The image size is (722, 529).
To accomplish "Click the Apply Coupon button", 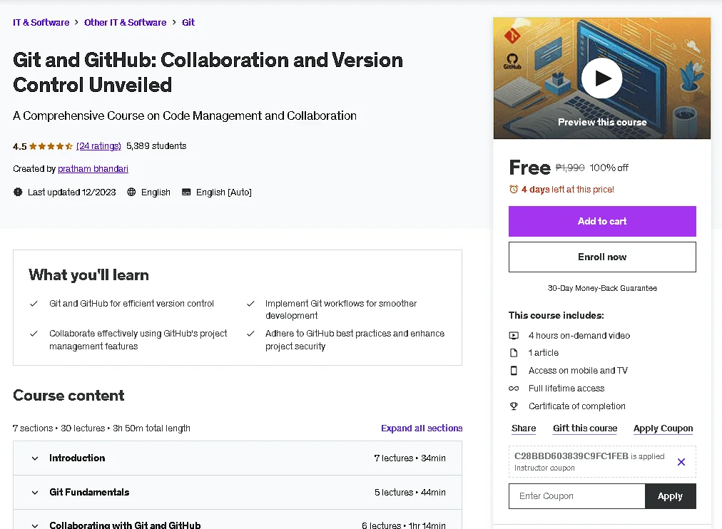I will click(x=663, y=428).
